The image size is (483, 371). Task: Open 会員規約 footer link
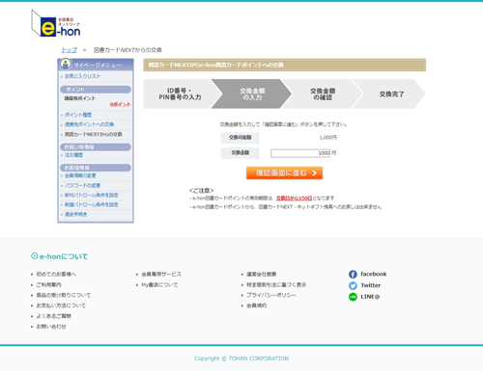click(257, 305)
